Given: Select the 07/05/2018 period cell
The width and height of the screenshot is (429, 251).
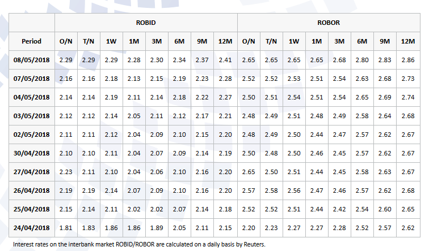Looking at the screenshot, I should pyautogui.click(x=31, y=79).
